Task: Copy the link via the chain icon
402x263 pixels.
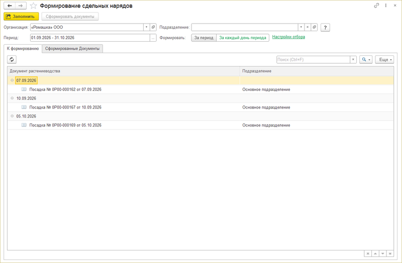Action: (x=376, y=6)
